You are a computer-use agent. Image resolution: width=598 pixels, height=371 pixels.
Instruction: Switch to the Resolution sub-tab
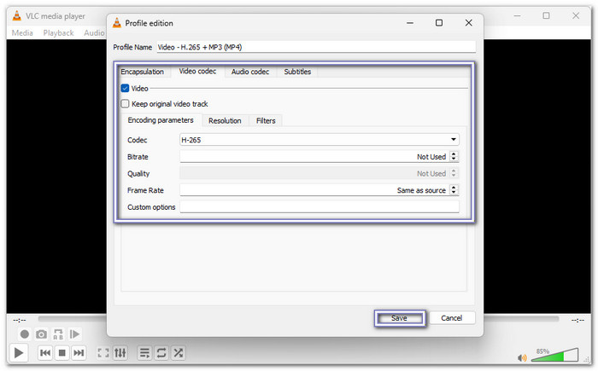coord(225,121)
